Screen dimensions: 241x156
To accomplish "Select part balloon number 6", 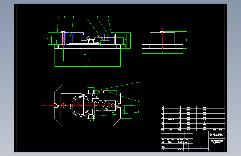I will [x=108, y=17].
